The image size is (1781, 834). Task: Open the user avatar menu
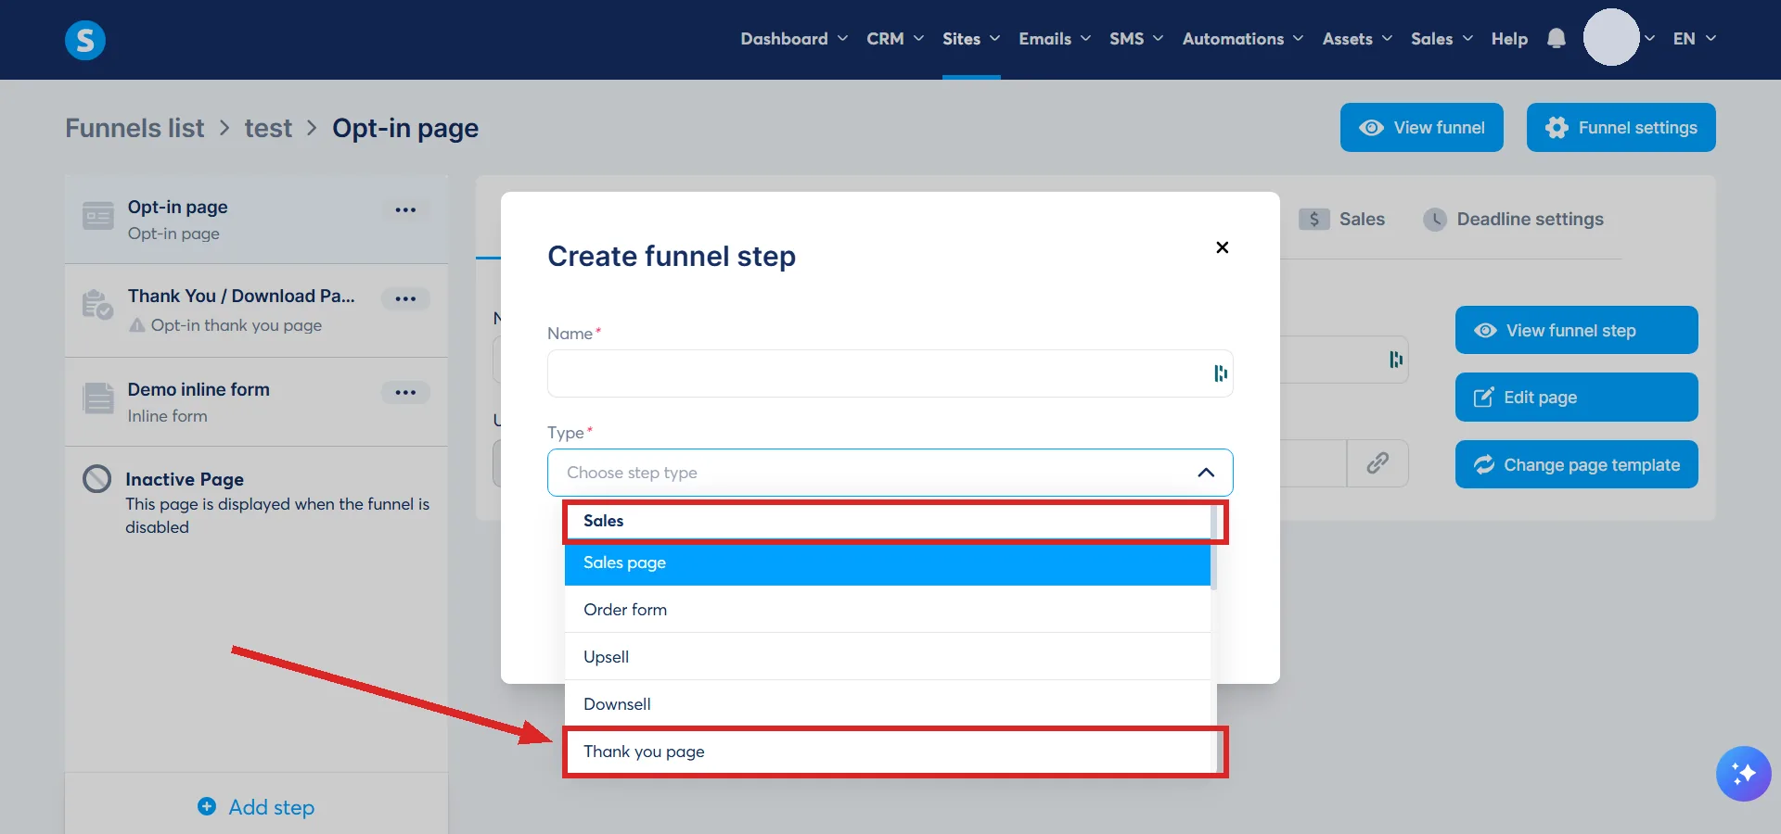click(1611, 37)
